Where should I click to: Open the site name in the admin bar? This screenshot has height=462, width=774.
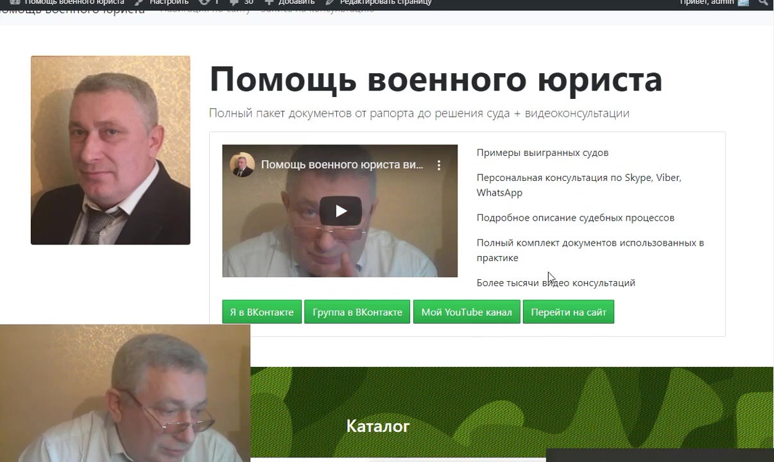click(x=67, y=3)
